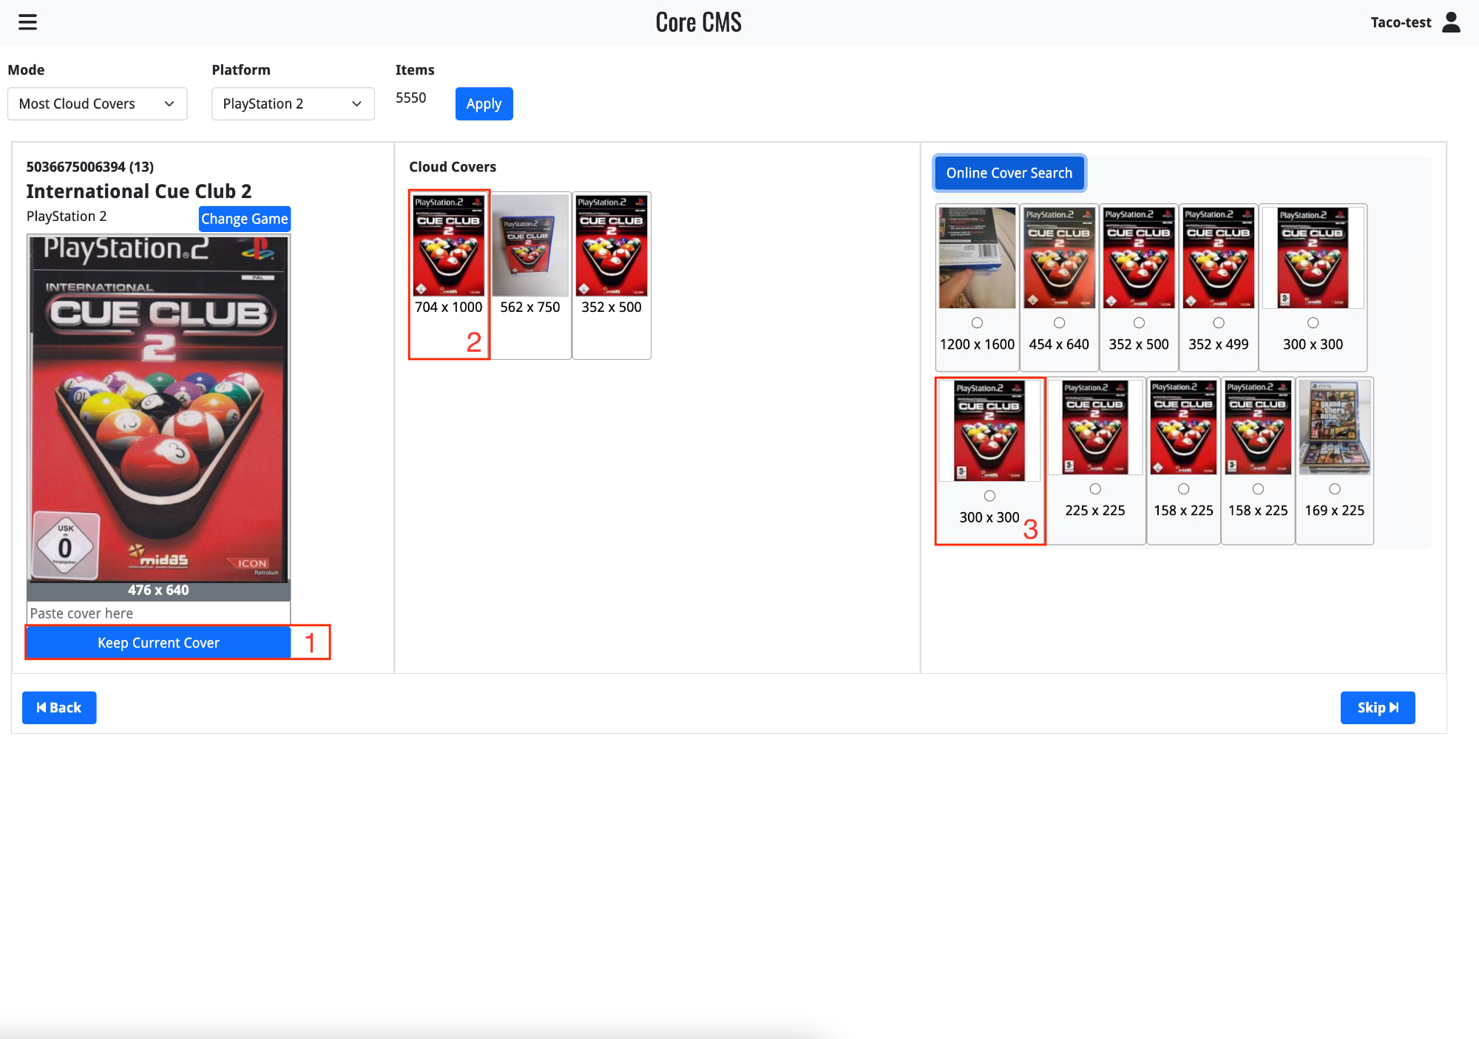
Task: Click the current 476 x 640 cover image
Action: 158,409
